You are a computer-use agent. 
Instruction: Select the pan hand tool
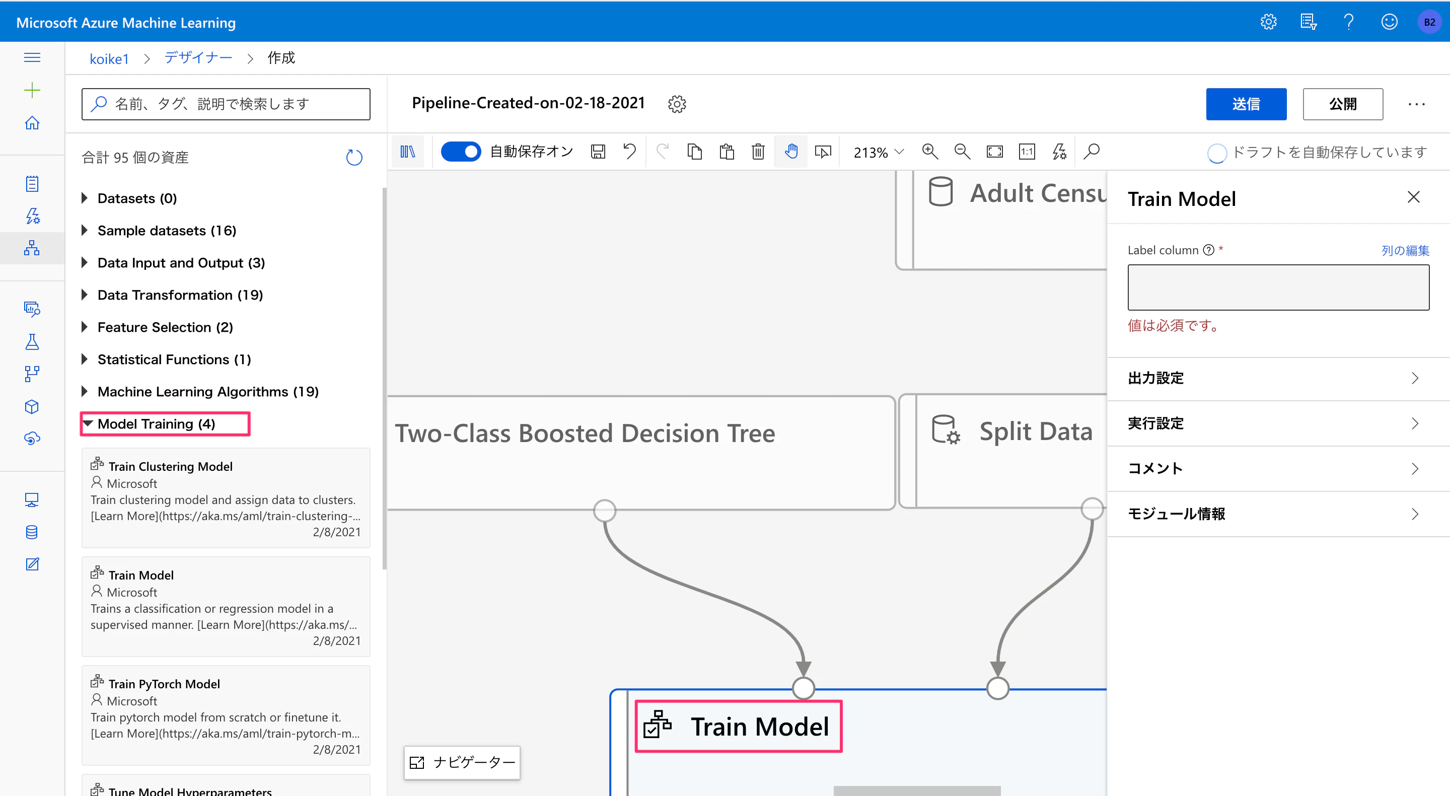pyautogui.click(x=791, y=152)
